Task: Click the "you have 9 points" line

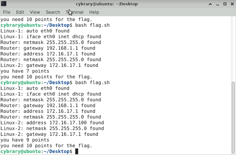Action: click(25, 140)
